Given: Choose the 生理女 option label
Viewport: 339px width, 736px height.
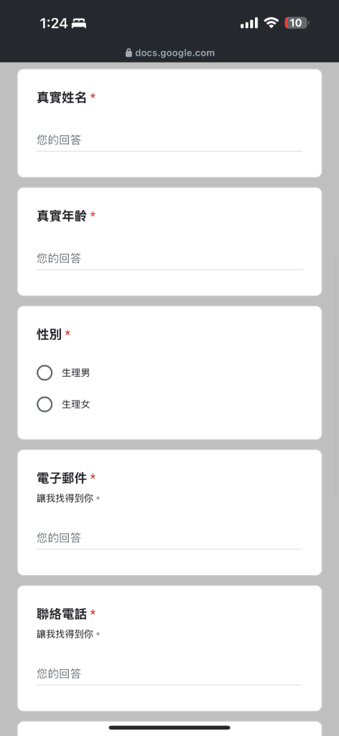Looking at the screenshot, I should coord(76,404).
